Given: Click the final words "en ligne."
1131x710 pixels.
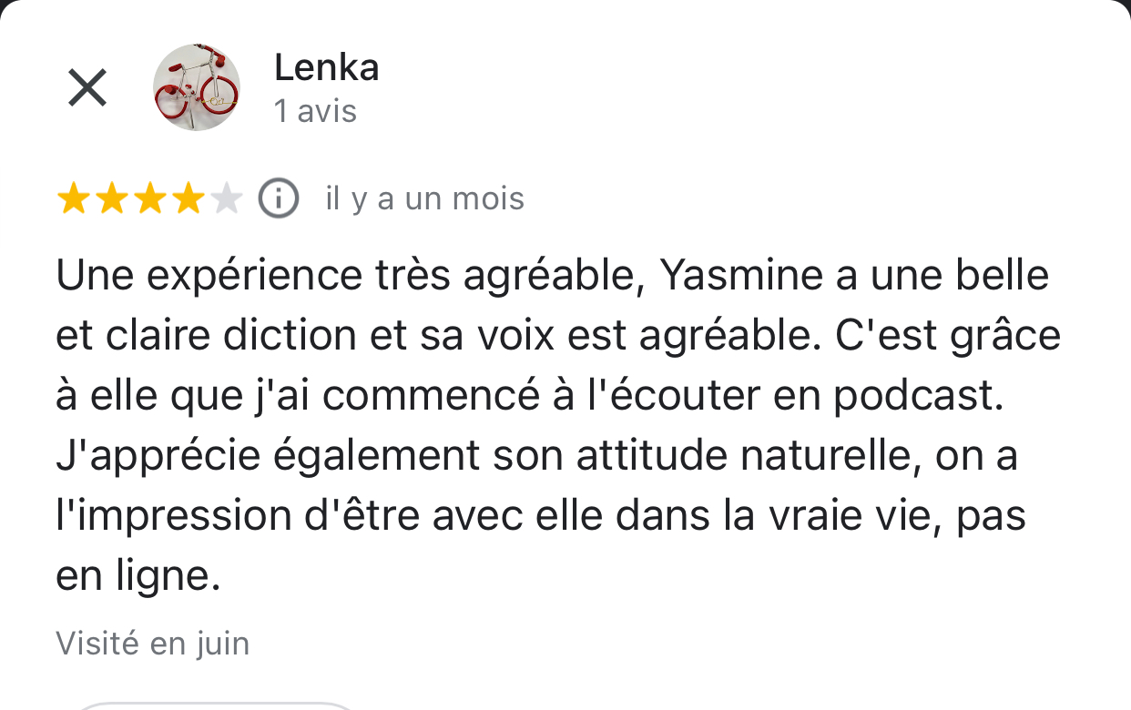Looking at the screenshot, I should click(138, 576).
